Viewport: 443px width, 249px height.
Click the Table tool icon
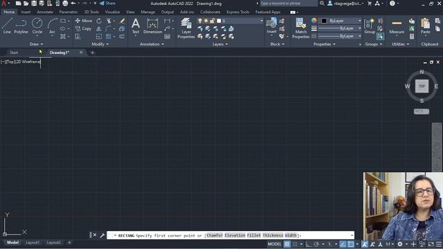pos(168,37)
